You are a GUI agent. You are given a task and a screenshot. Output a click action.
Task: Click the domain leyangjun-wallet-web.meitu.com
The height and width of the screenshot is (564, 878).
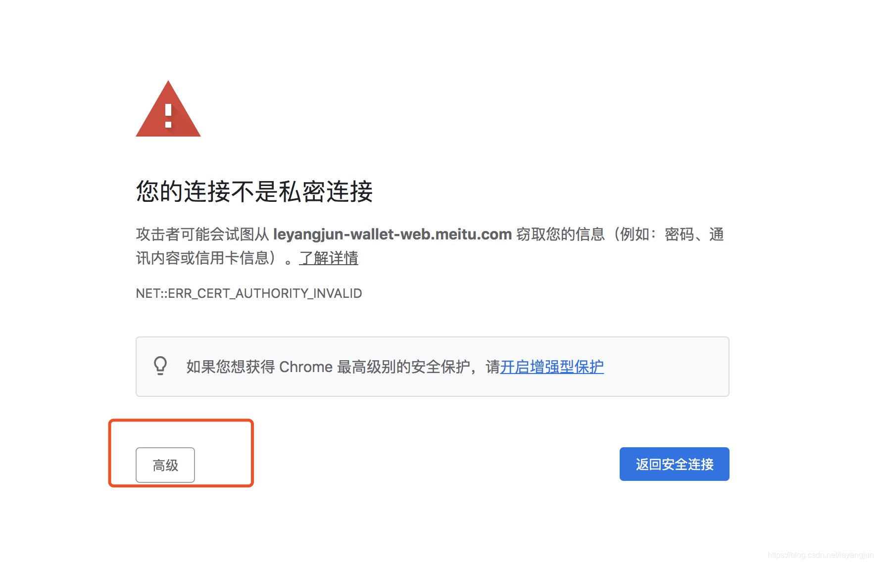pos(392,234)
